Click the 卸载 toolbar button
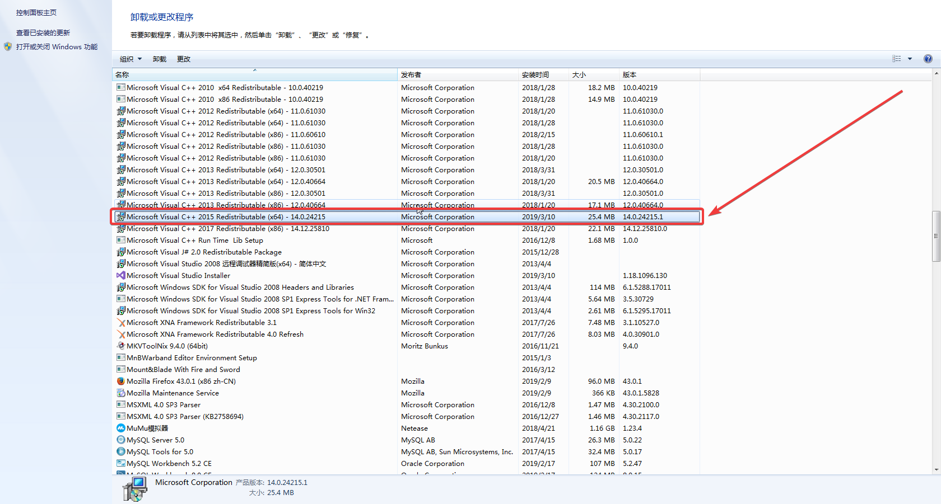 pos(160,59)
